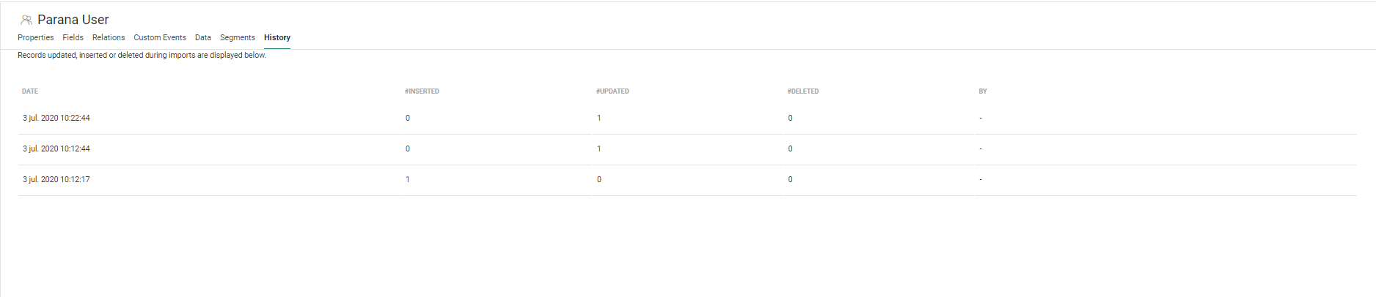
Task: Click the #INSERTED column header
Action: pos(422,91)
